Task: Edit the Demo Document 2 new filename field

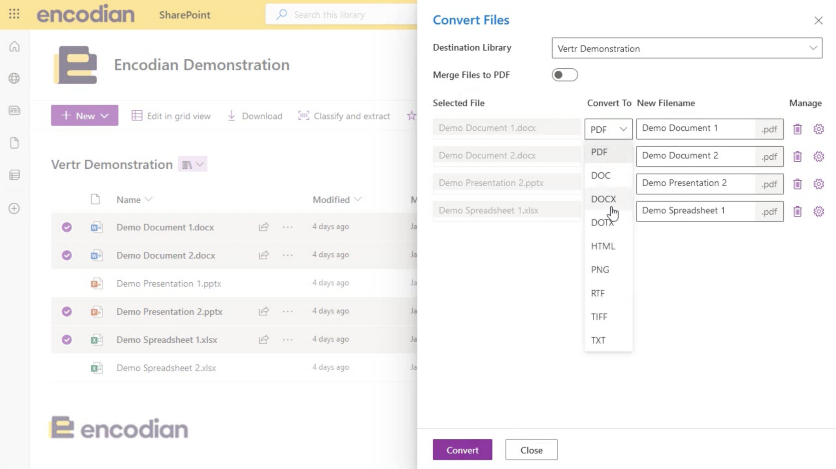Action: [x=696, y=156]
